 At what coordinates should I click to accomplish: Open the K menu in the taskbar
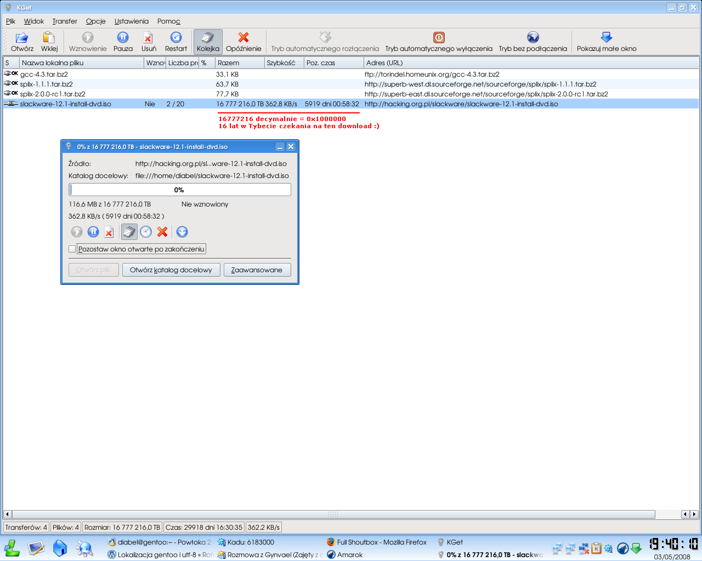click(x=12, y=548)
